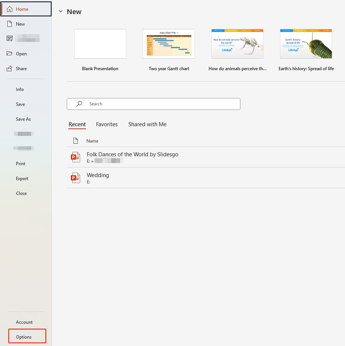The width and height of the screenshot is (345, 346).
Task: Click the magnifier icon in the search bar
Action: point(79,104)
